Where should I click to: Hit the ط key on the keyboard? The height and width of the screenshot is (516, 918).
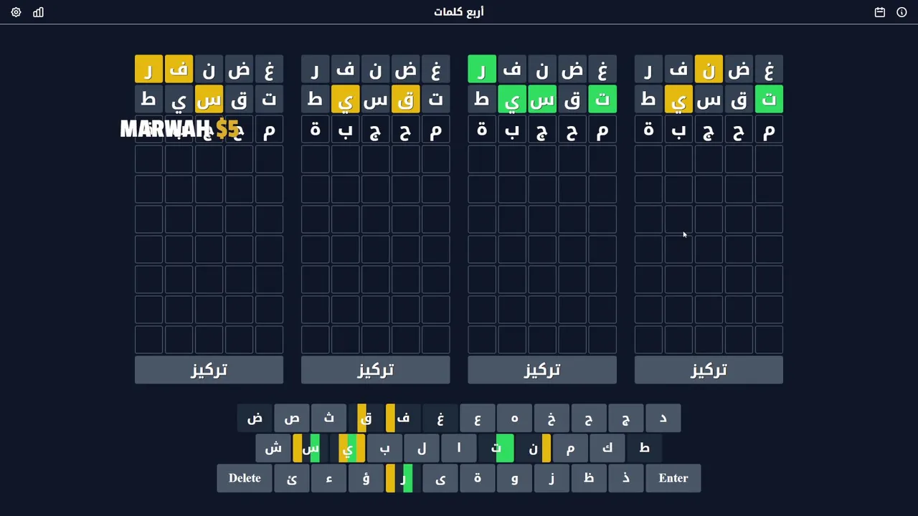644,449
